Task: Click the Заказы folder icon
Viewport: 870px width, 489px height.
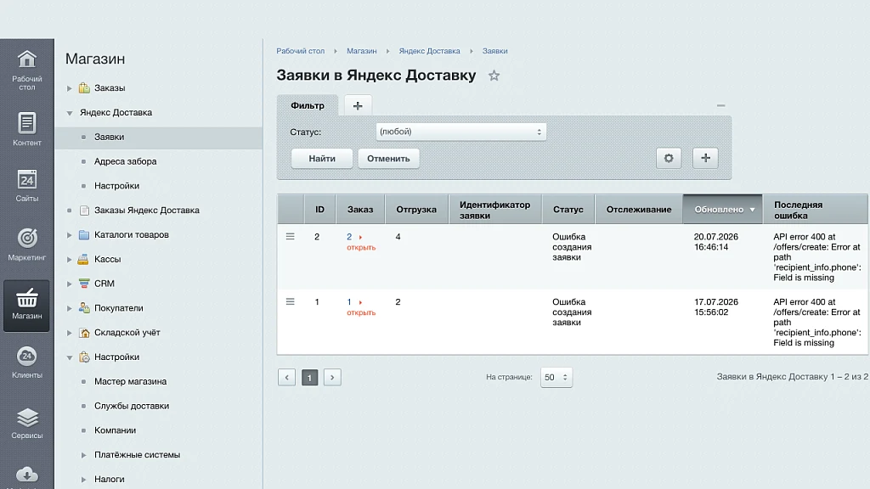Action: pos(84,87)
